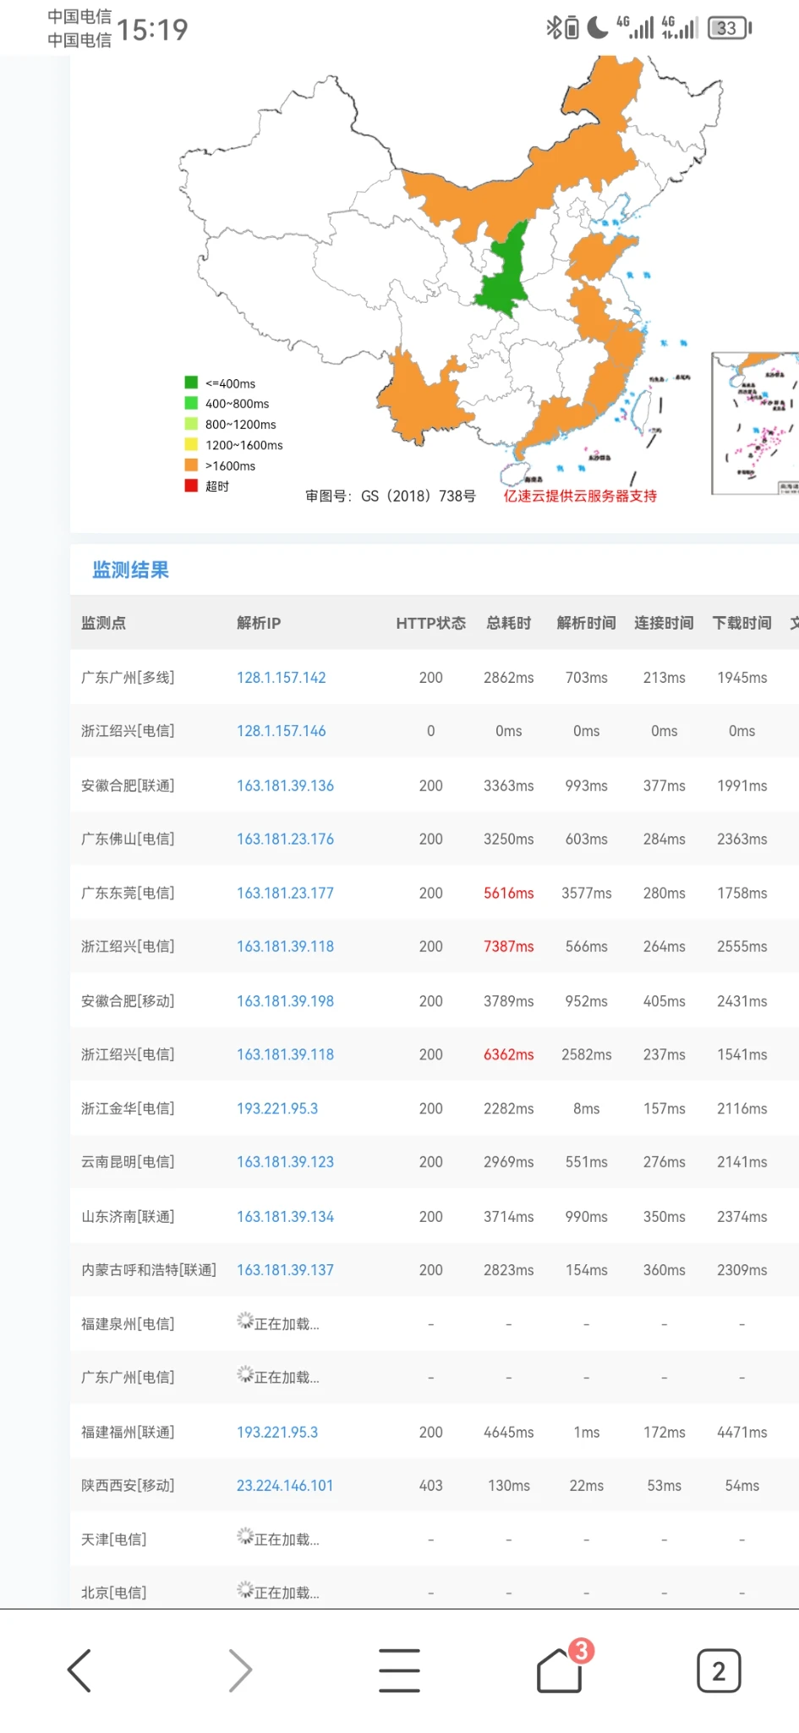Click 亿速云提供云服务器支持 red link
The height and width of the screenshot is (1733, 799).
[x=580, y=496]
